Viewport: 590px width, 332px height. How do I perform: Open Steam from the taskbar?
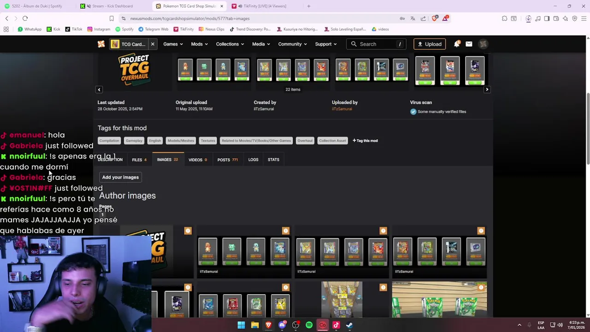tap(349, 325)
